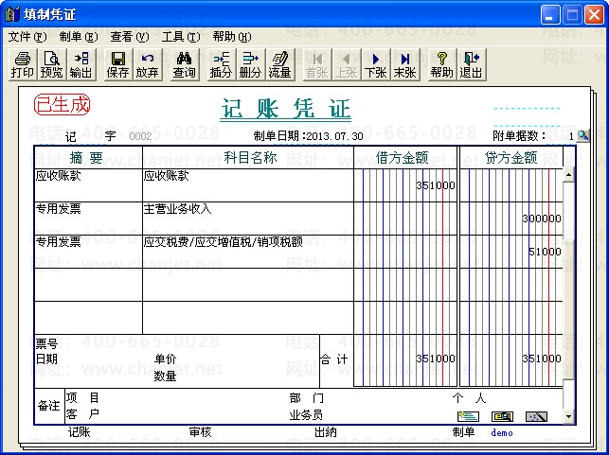Open the 文件(F) menu
This screenshot has height=455, width=609.
click(x=27, y=37)
